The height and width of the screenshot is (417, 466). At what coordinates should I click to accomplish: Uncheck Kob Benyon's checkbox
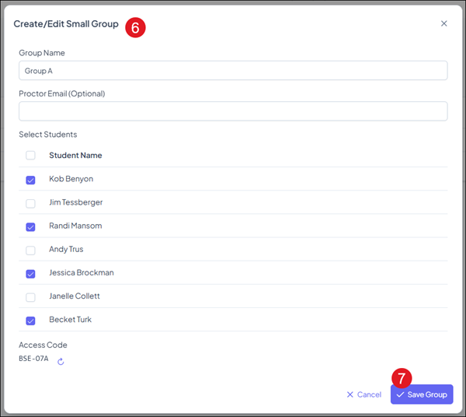pos(30,180)
